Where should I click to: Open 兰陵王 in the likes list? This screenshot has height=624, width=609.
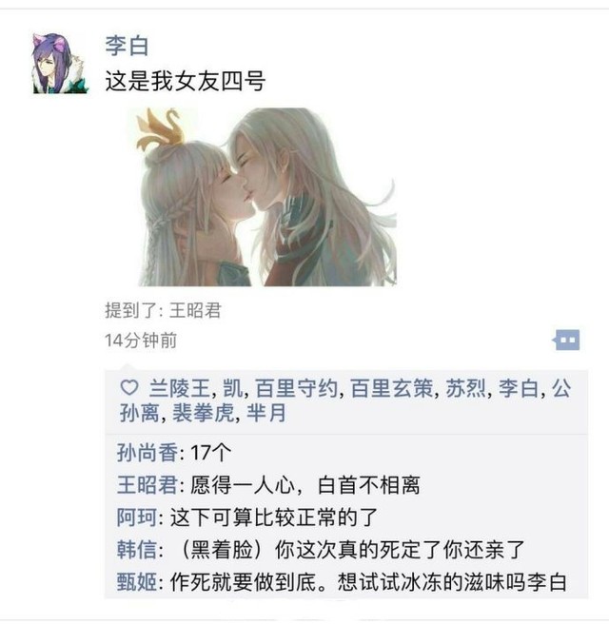click(x=179, y=388)
